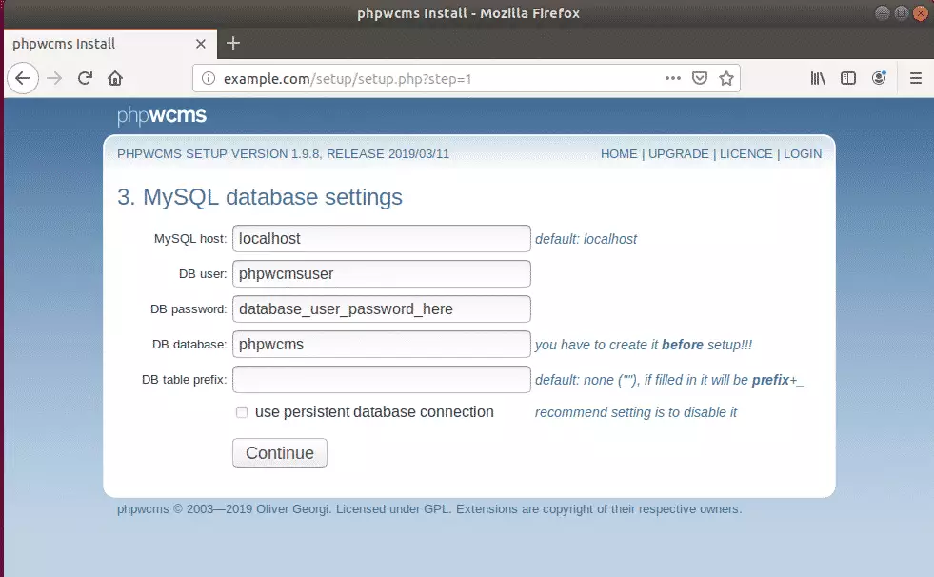Image resolution: width=934 pixels, height=577 pixels.
Task: Click the 'DB table prefix:' label
Action: pyautogui.click(x=184, y=380)
